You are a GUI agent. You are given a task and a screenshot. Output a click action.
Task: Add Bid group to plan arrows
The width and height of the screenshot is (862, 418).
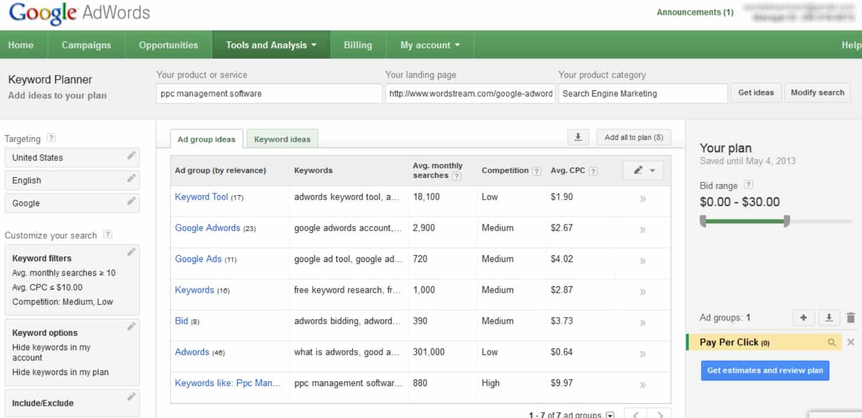tap(643, 323)
